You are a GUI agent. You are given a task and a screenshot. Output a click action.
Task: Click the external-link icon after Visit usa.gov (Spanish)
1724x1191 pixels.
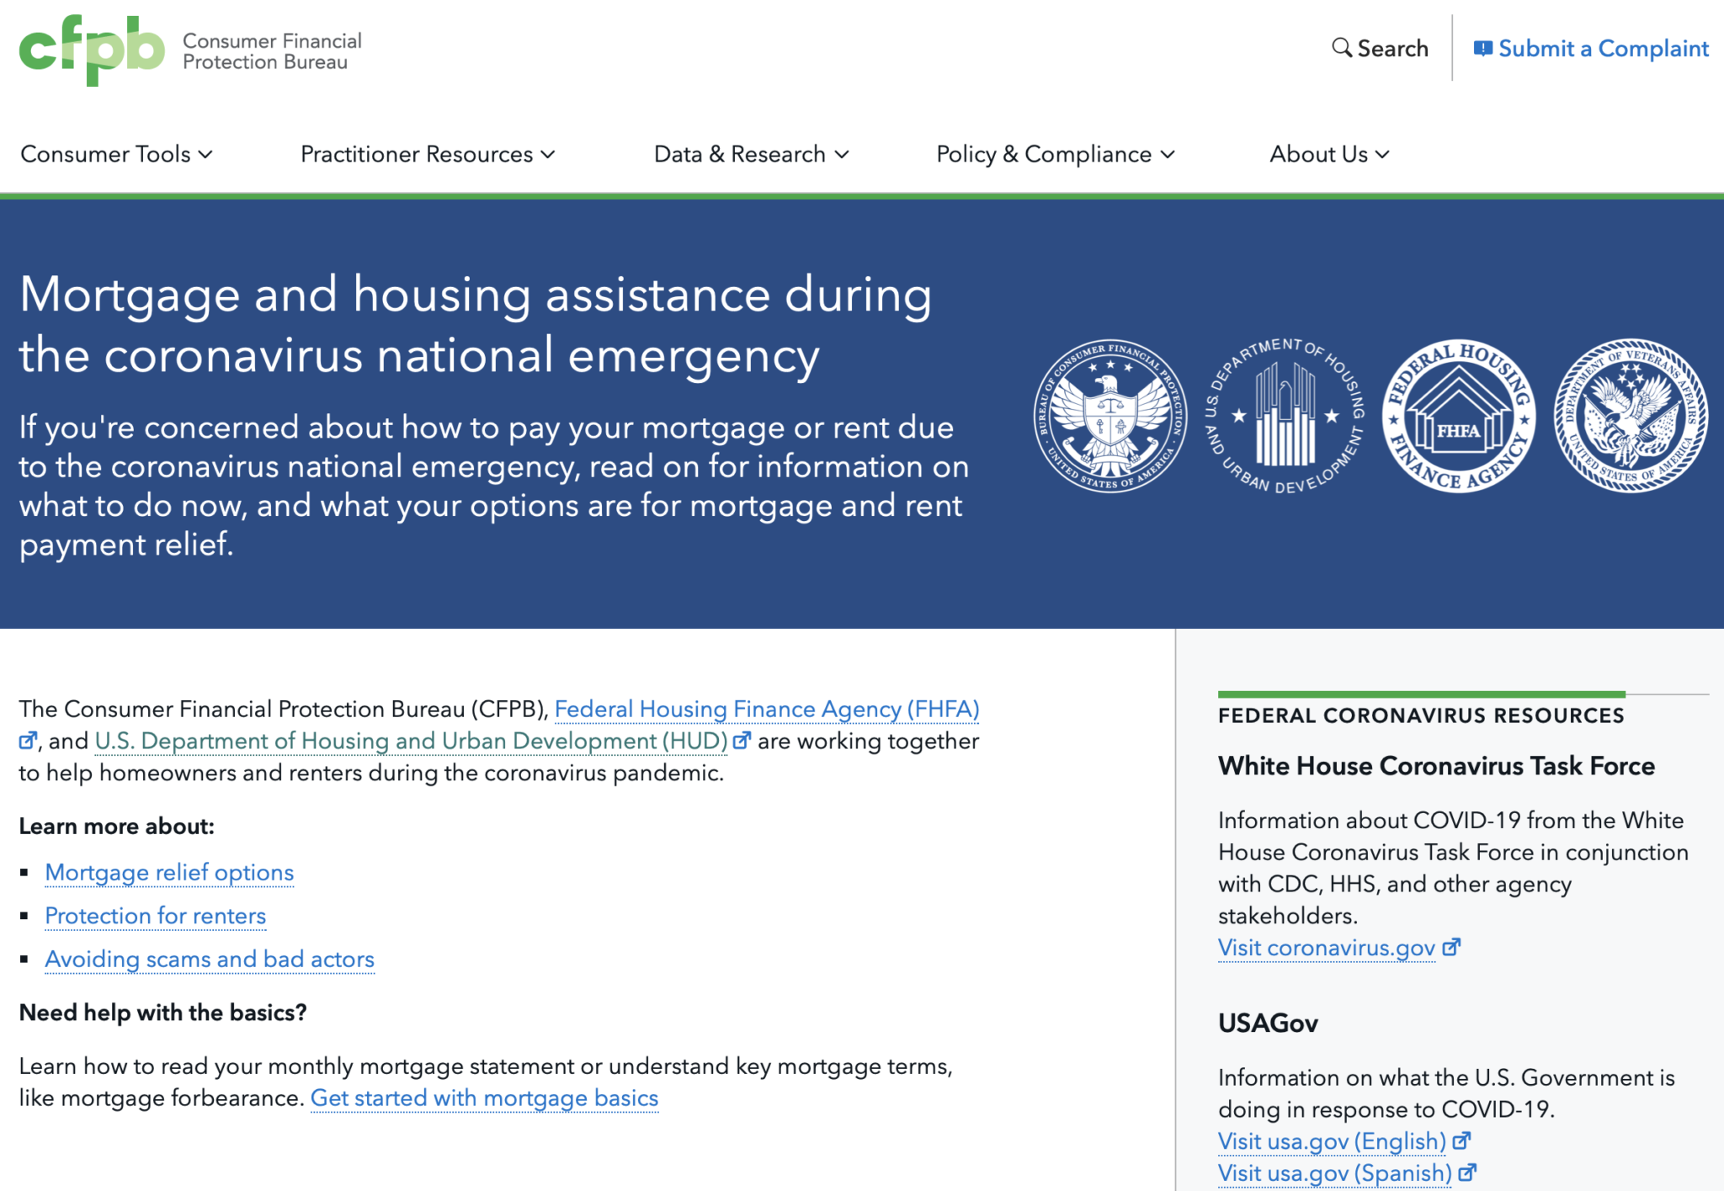[1468, 1172]
